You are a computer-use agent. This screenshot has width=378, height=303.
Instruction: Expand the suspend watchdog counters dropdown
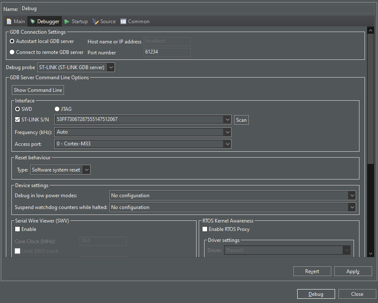click(352, 207)
